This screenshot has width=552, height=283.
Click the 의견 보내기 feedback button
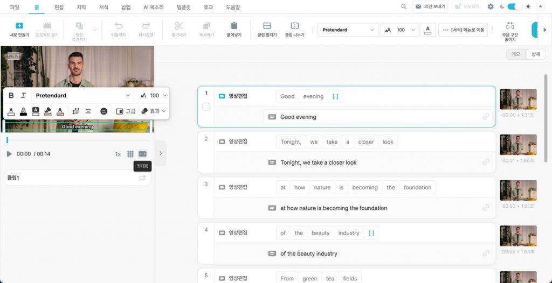430,7
